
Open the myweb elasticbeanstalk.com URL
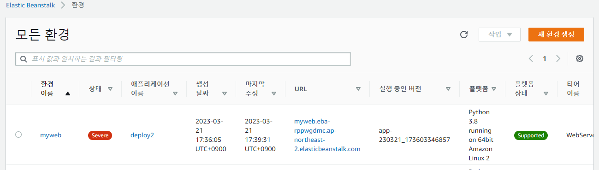click(x=327, y=135)
